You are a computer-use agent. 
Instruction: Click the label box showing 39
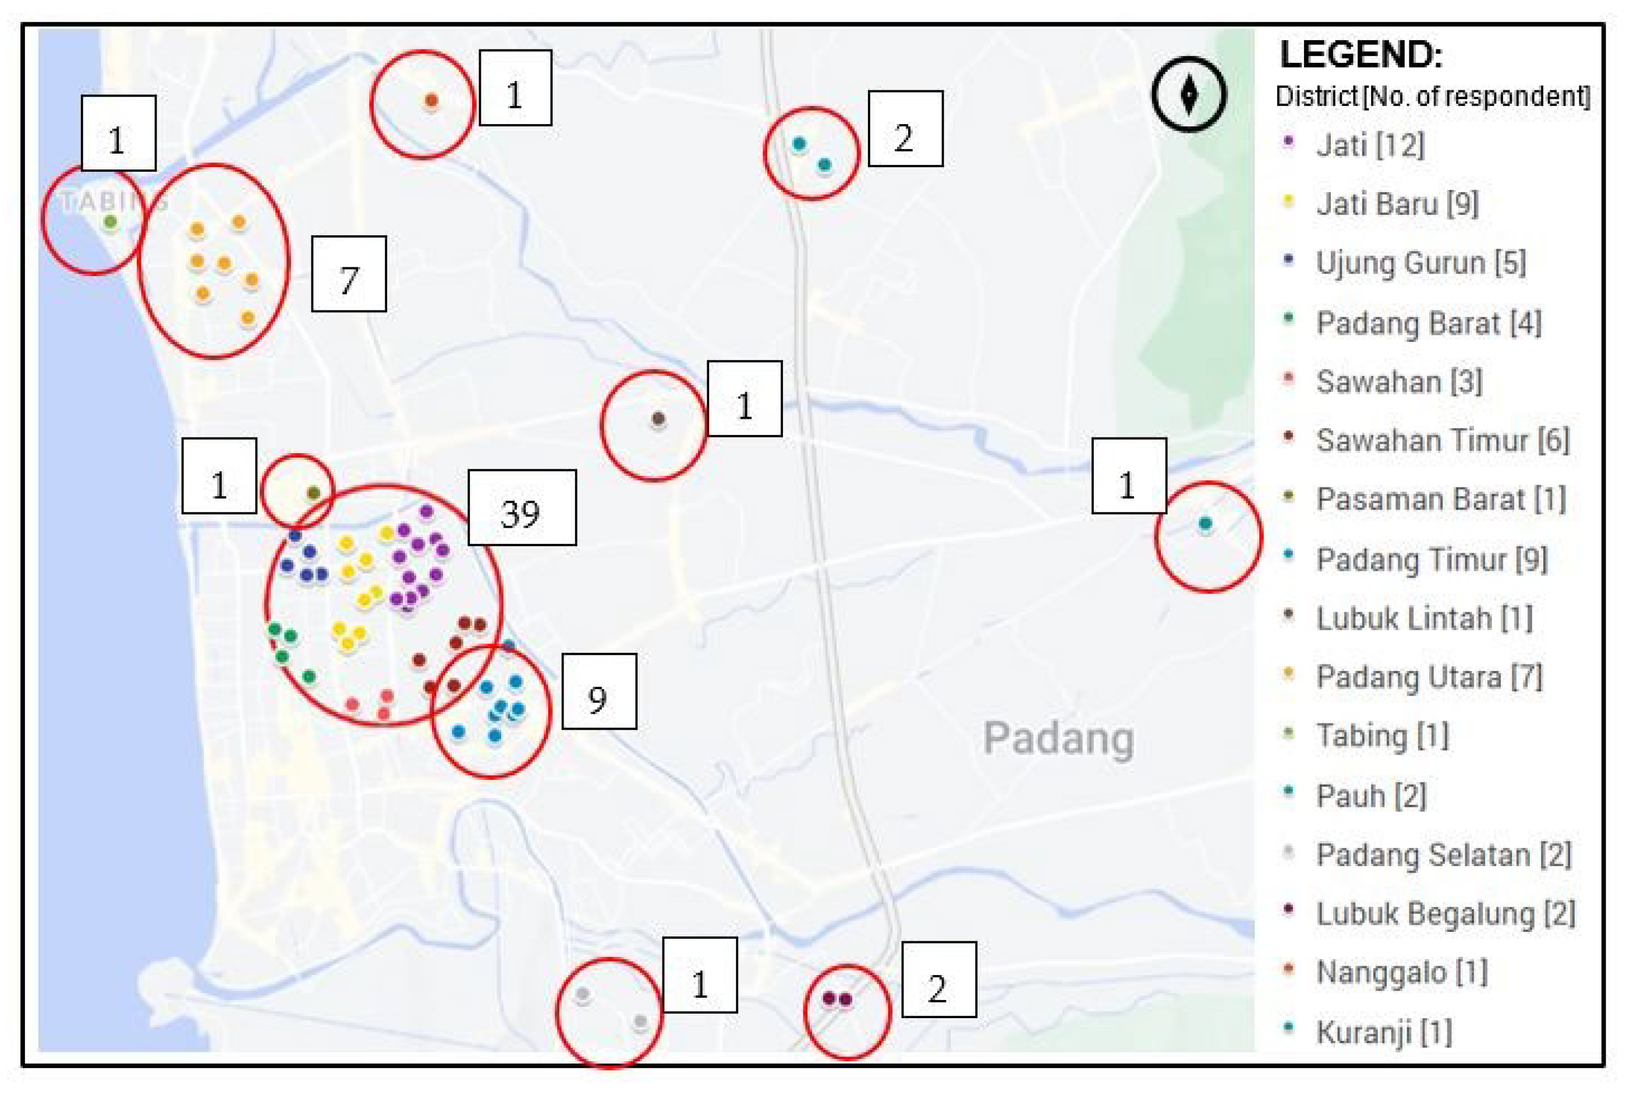pos(521,508)
